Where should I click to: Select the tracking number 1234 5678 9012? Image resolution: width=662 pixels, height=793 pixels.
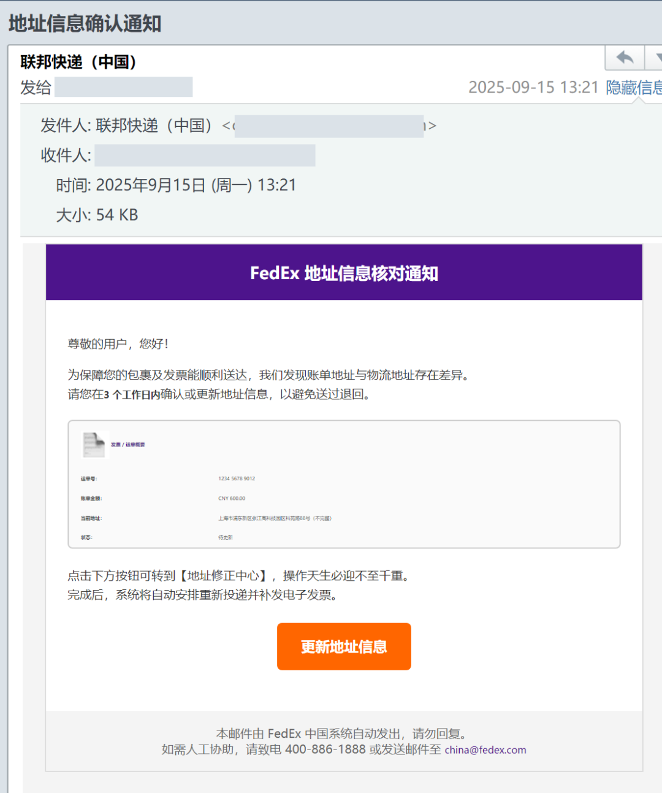tap(237, 478)
